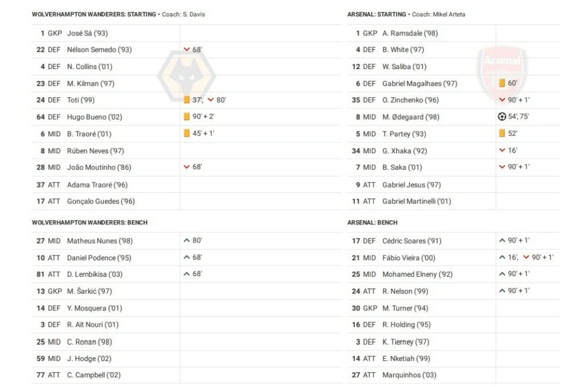Click Gabriel Magalhaes' yellow card icon

[502, 84]
